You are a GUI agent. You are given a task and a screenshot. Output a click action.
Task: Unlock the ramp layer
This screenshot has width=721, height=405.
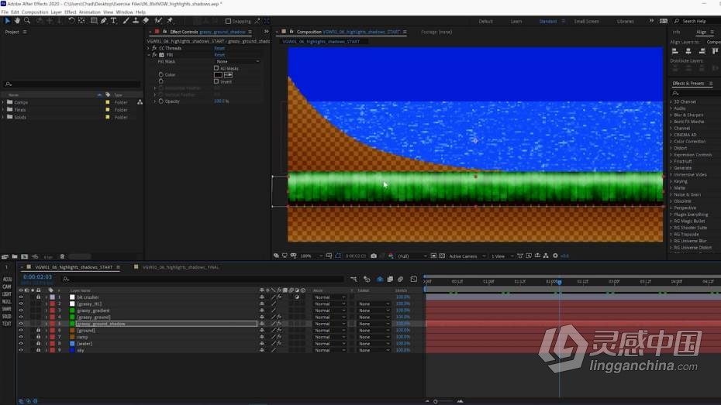click(39, 337)
